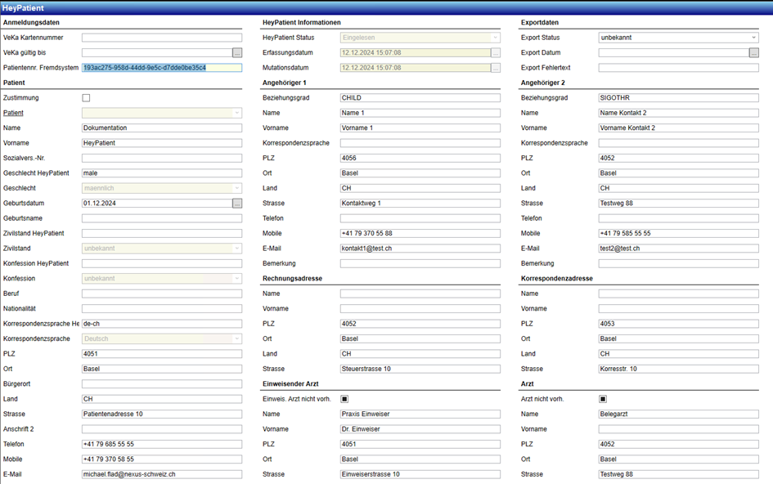The width and height of the screenshot is (773, 484).
Task: Toggle Arzt nicht vorh. checkbox
Action: (x=603, y=399)
